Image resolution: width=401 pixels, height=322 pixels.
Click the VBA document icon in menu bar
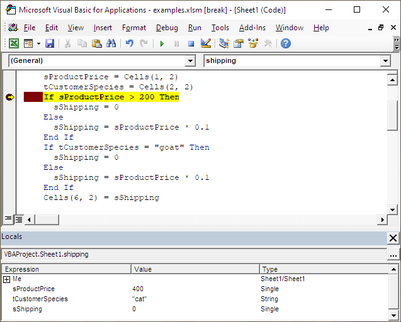13,27
